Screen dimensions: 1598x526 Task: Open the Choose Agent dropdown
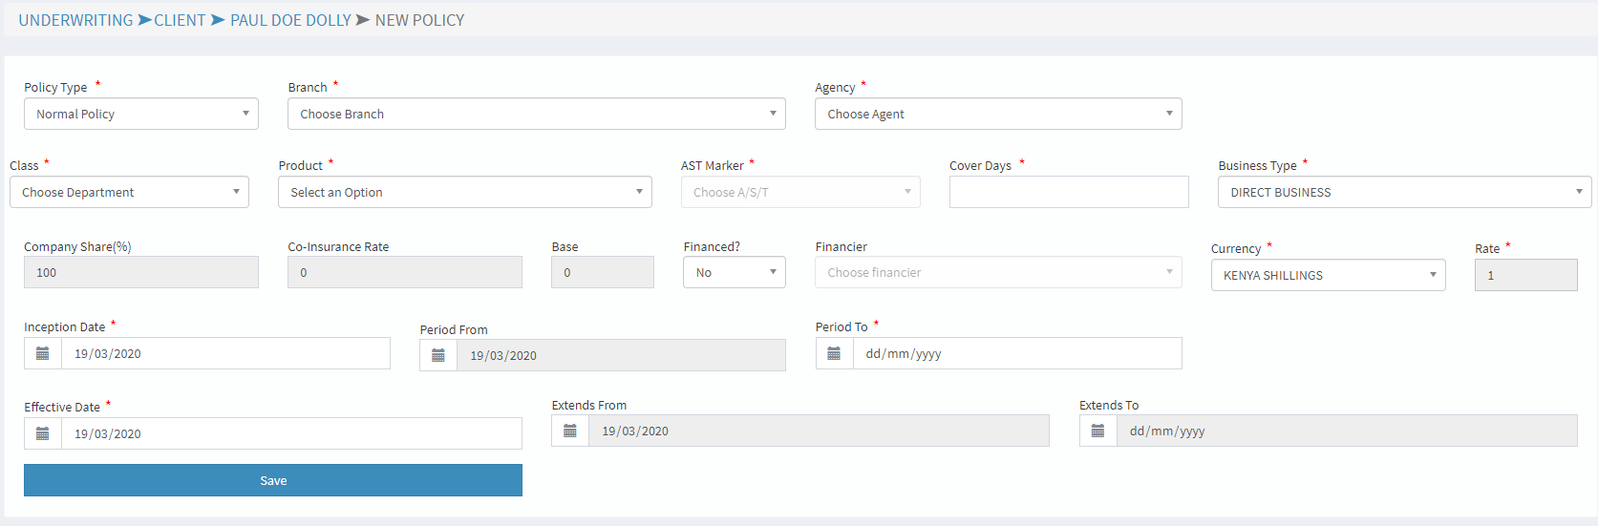click(997, 114)
